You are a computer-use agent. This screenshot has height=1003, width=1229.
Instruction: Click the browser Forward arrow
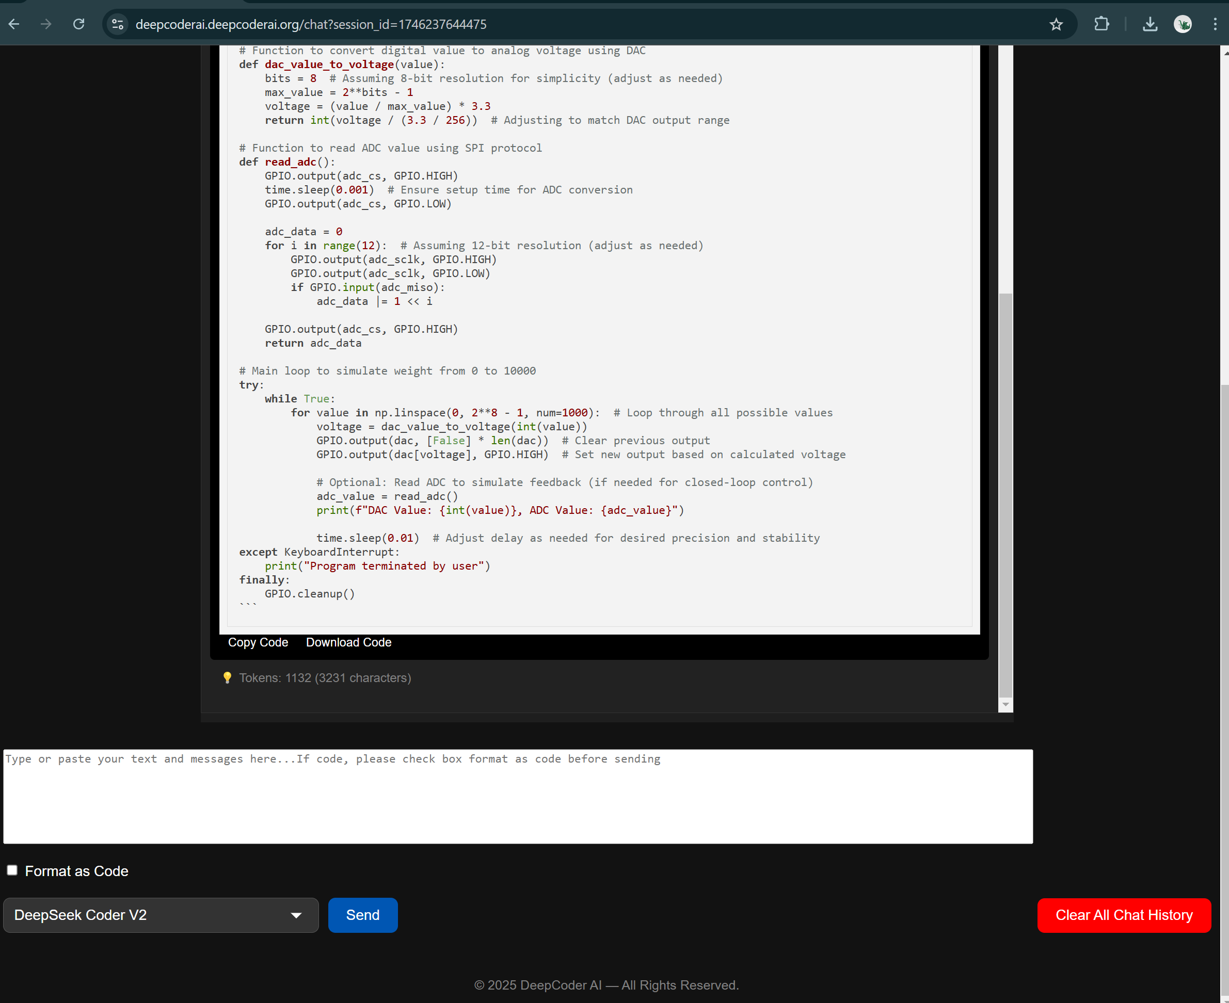tap(46, 24)
